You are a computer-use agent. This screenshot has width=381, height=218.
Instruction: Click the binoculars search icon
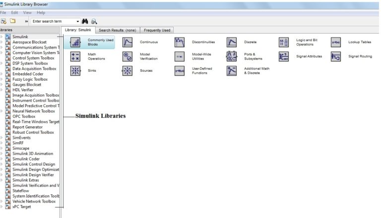click(x=84, y=22)
